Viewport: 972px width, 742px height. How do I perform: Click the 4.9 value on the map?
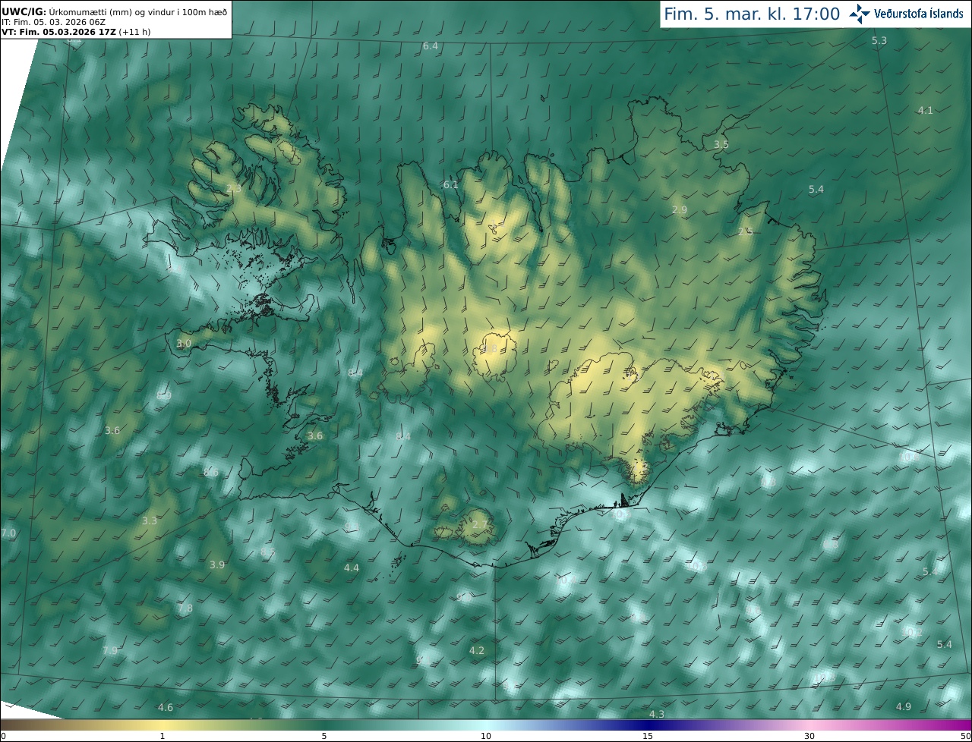pos(903,706)
